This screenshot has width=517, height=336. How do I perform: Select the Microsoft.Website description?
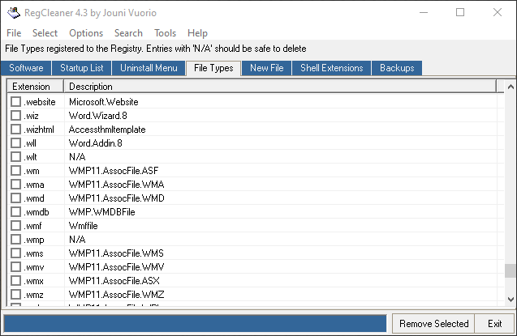pos(104,102)
